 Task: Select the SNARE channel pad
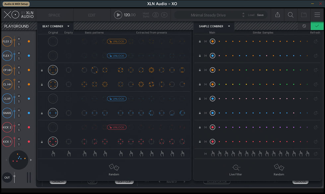point(7,113)
